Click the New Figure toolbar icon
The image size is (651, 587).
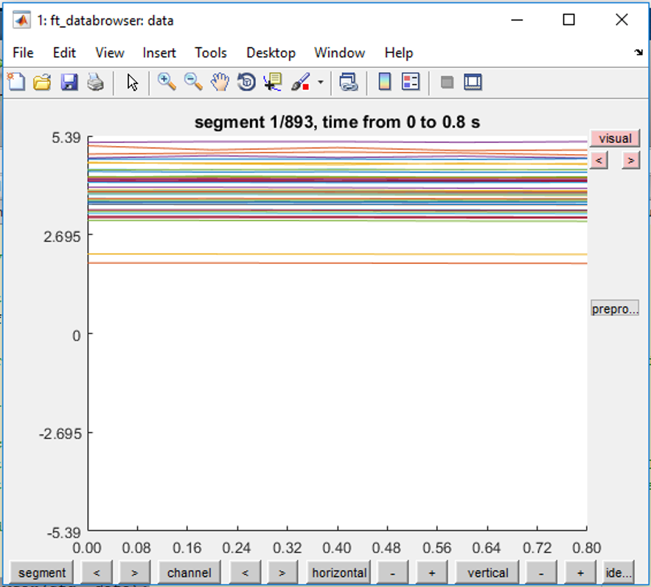16,82
